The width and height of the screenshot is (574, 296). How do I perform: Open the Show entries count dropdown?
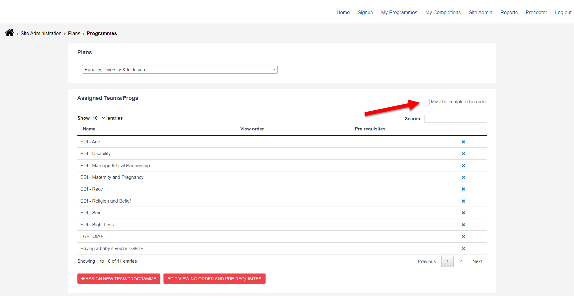click(x=99, y=118)
